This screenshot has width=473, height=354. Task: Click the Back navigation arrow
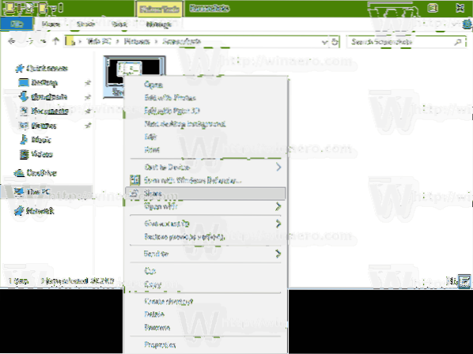coord(11,41)
